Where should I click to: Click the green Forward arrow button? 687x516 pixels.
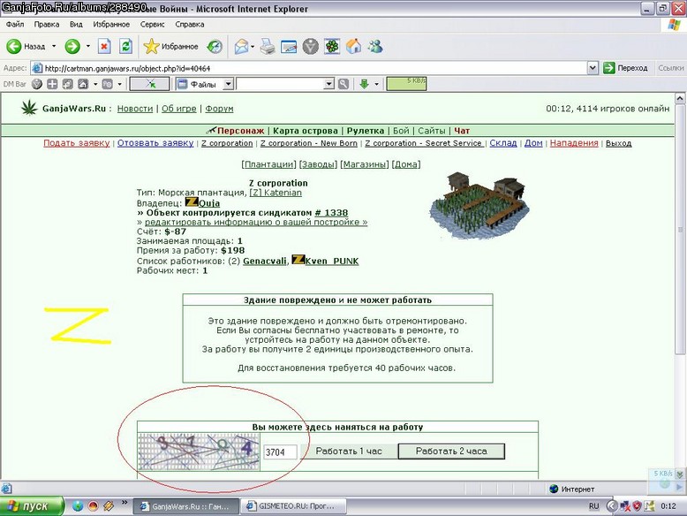72,46
